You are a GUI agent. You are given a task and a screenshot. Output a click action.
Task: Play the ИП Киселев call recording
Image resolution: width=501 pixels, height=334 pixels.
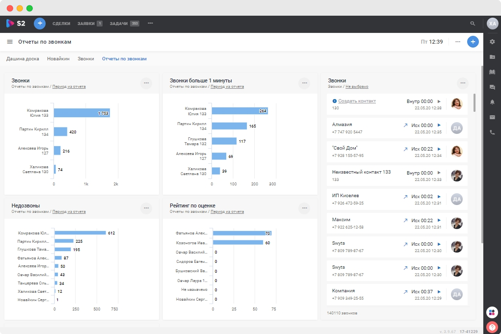point(439,196)
